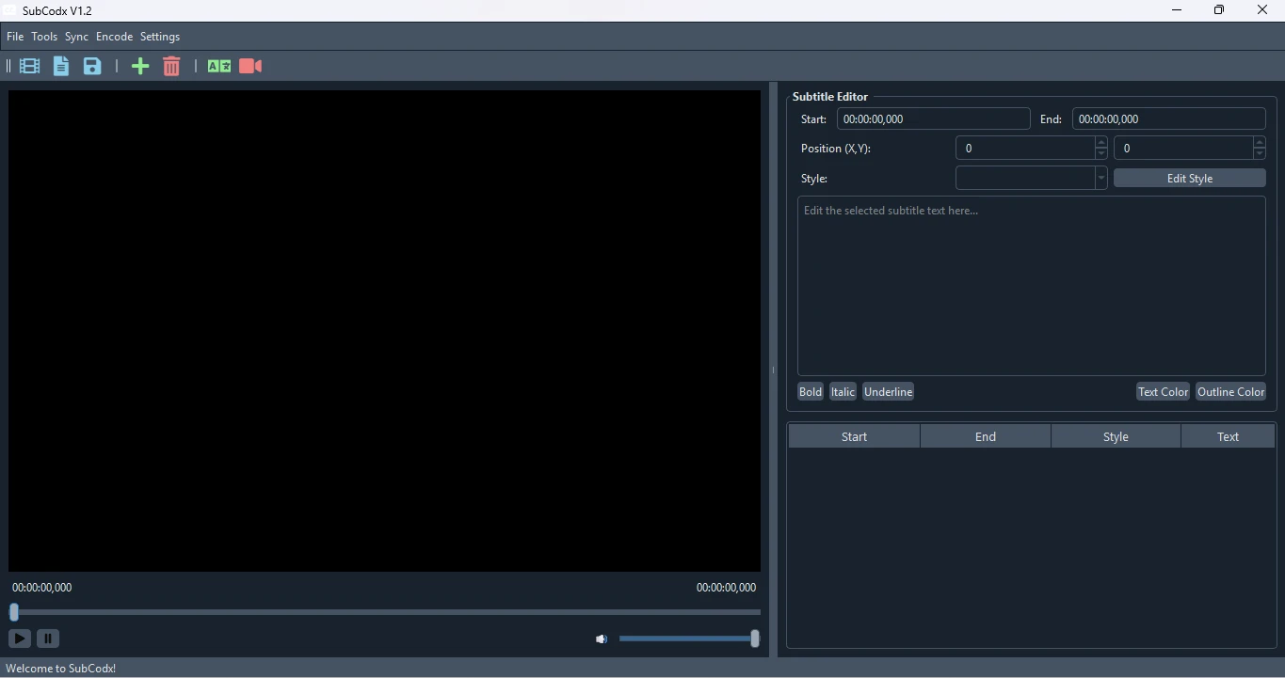The height and width of the screenshot is (678, 1285).
Task: Click the "Welcome to SubCodx!" status message
Action: (61, 669)
